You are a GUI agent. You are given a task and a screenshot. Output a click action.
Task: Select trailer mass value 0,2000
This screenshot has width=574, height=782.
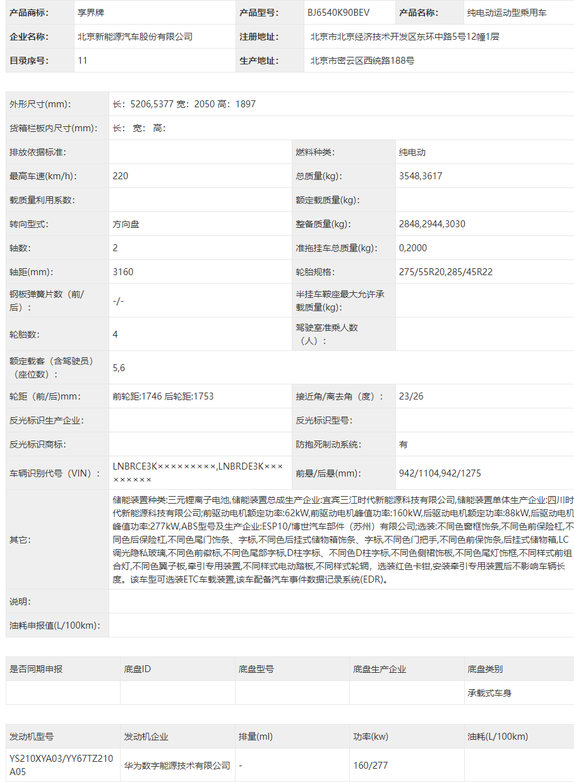point(413,248)
